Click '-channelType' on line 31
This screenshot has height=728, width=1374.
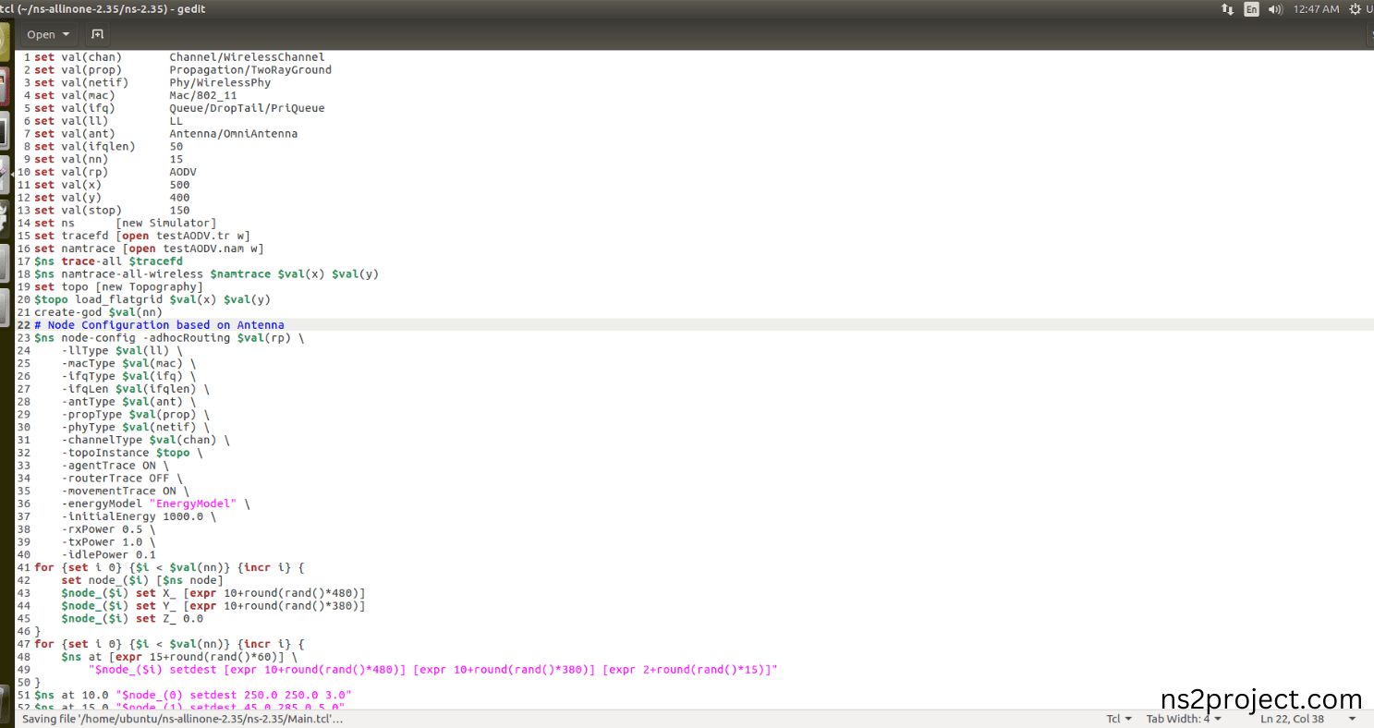click(x=102, y=440)
